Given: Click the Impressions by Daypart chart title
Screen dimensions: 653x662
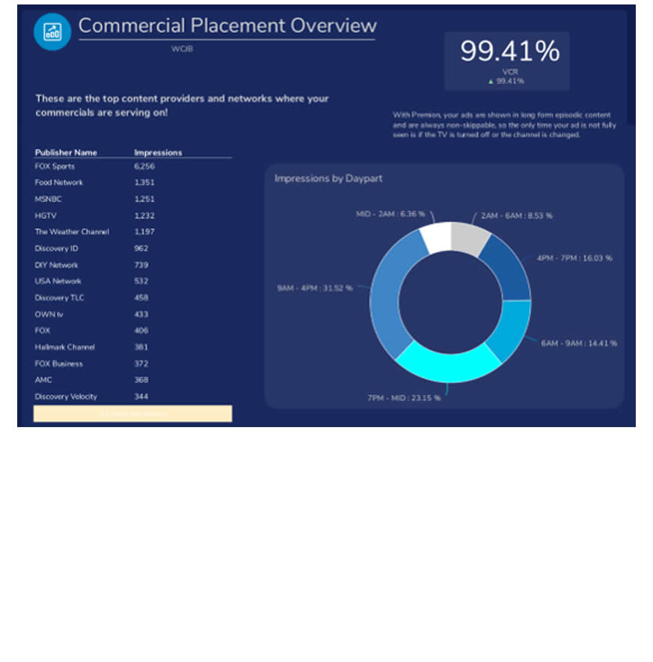Looking at the screenshot, I should point(328,178).
